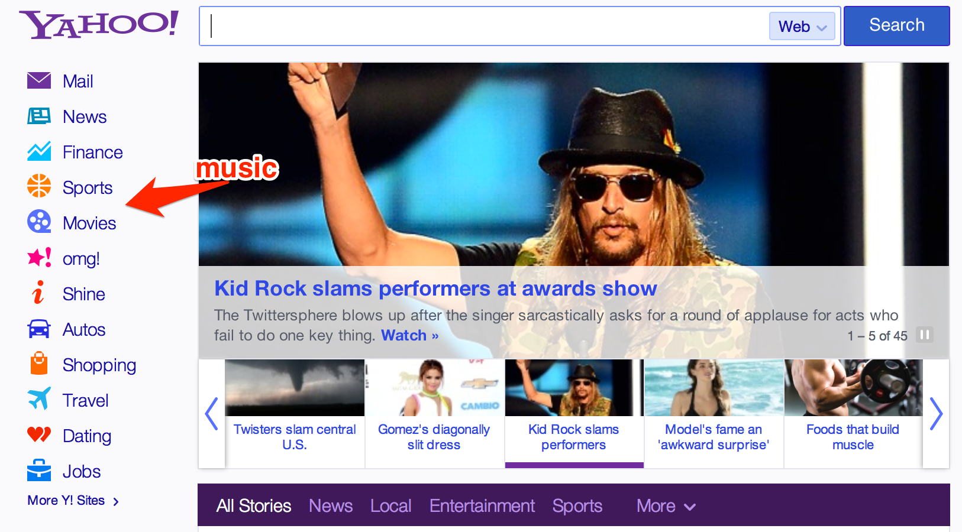Image resolution: width=962 pixels, height=532 pixels.
Task: Select the Local stories tab
Action: [x=390, y=506]
